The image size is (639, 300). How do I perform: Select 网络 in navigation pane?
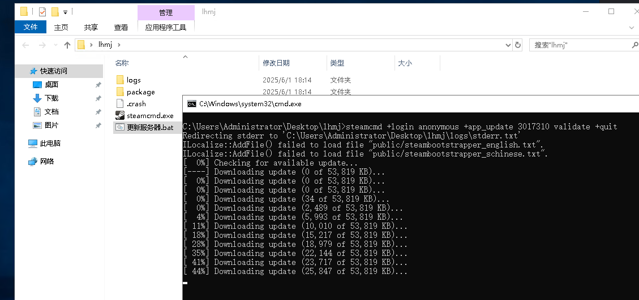[47, 161]
